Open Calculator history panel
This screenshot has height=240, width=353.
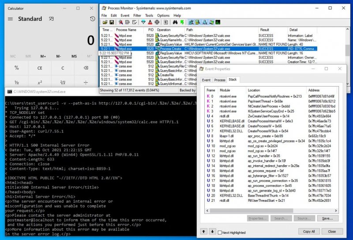coord(92,19)
